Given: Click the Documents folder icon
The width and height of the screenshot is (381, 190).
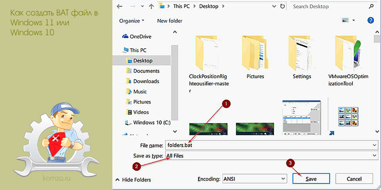Looking at the screenshot, I should pyautogui.click(x=129, y=71).
